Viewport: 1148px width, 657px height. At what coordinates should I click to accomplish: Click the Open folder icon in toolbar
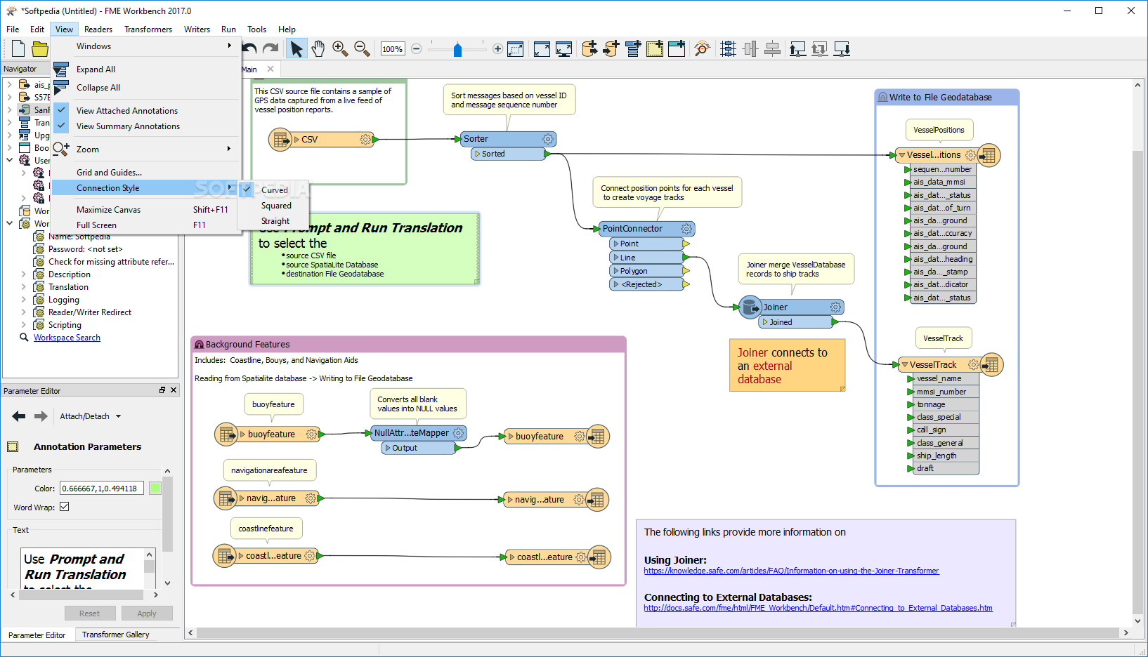(x=40, y=48)
